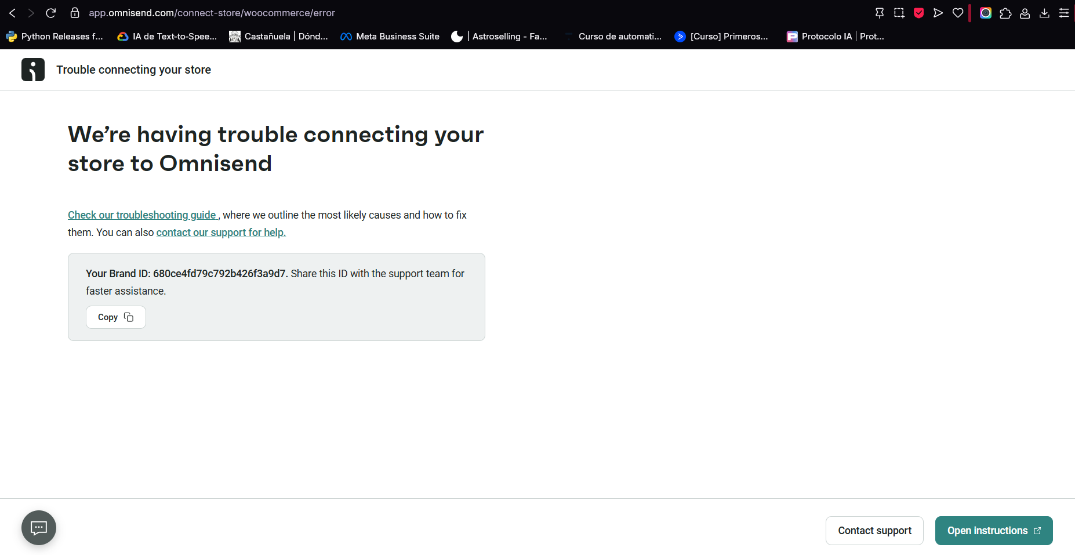This screenshot has width=1075, height=555.
Task: Click the browser forward arrow
Action: [31, 13]
